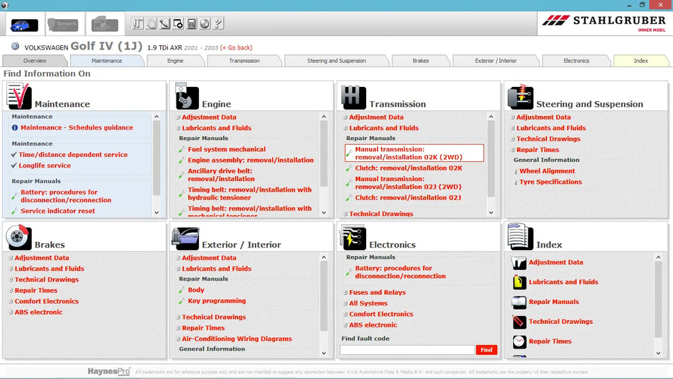This screenshot has height=379, width=673.
Task: Select the checkmarked Longlife service item
Action: 45,165
